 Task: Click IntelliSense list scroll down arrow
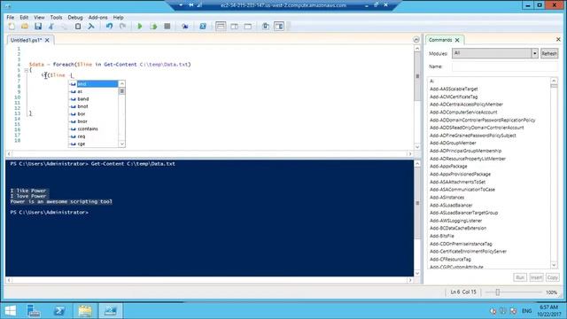pos(122,144)
